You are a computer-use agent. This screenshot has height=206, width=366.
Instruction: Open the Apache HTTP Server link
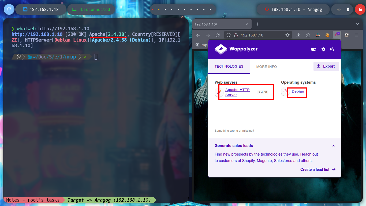[x=237, y=92]
